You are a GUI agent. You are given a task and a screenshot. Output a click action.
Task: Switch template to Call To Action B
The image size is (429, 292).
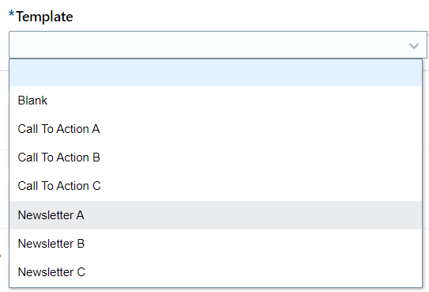pyautogui.click(x=216, y=157)
